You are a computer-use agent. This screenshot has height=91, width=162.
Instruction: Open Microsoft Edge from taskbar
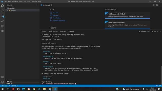24,89
